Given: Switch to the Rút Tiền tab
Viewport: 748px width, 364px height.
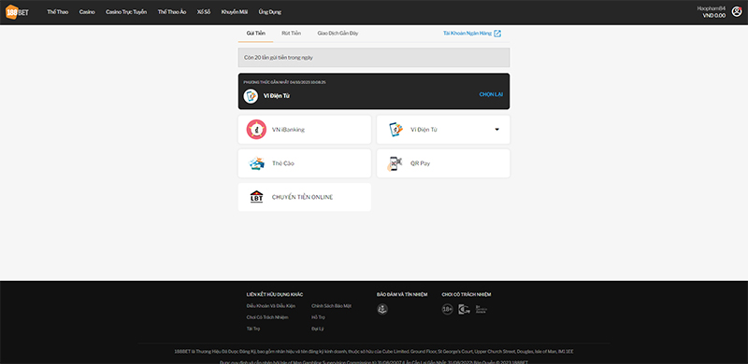Looking at the screenshot, I should click(291, 34).
